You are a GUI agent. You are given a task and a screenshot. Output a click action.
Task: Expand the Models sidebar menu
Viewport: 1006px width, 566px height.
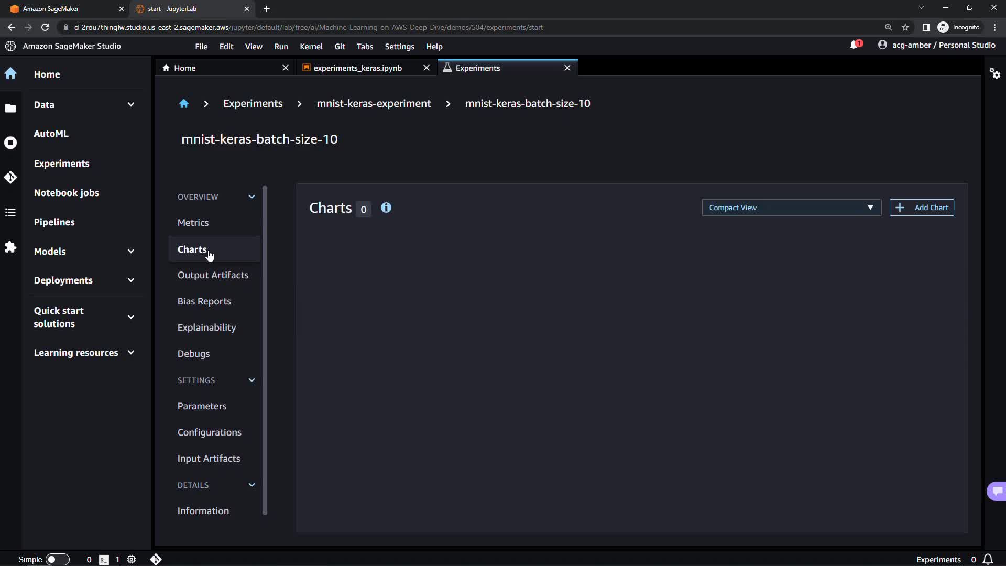click(x=131, y=251)
